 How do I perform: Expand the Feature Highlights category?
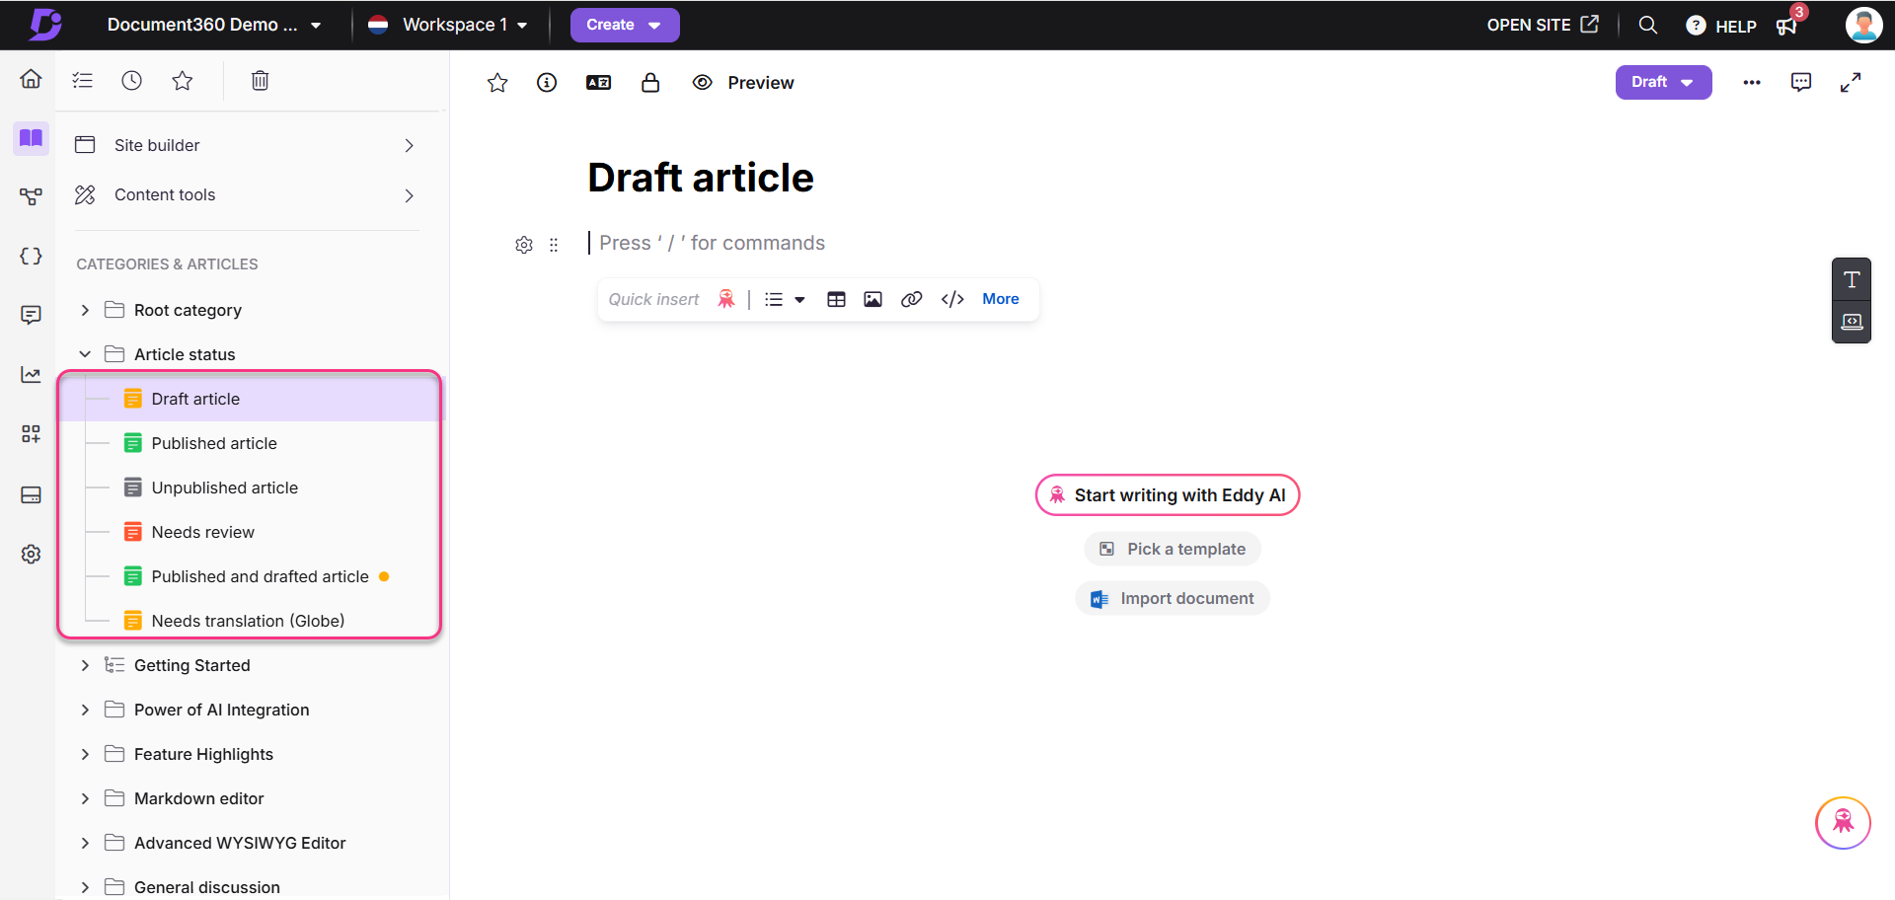click(85, 754)
